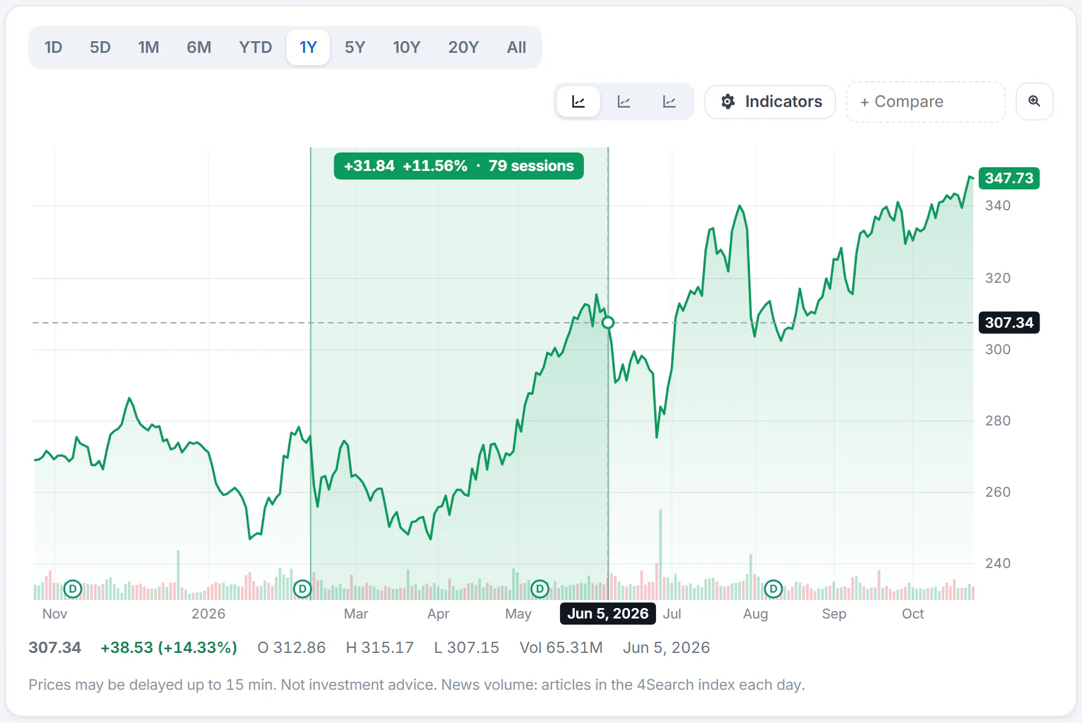Screen dimensions: 1082x723
Task: Click the Jun 5, 2026 date in summary row
Action: 666,647
